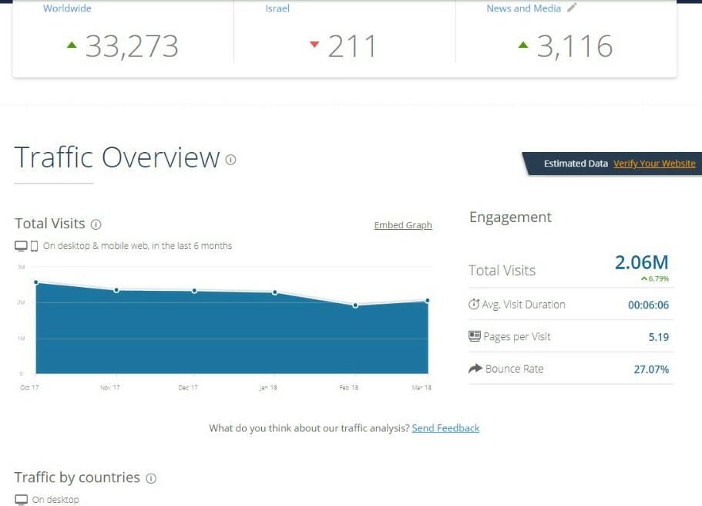Select the Oct '17 data point on the chart
This screenshot has width=702, height=506.
tap(35, 282)
